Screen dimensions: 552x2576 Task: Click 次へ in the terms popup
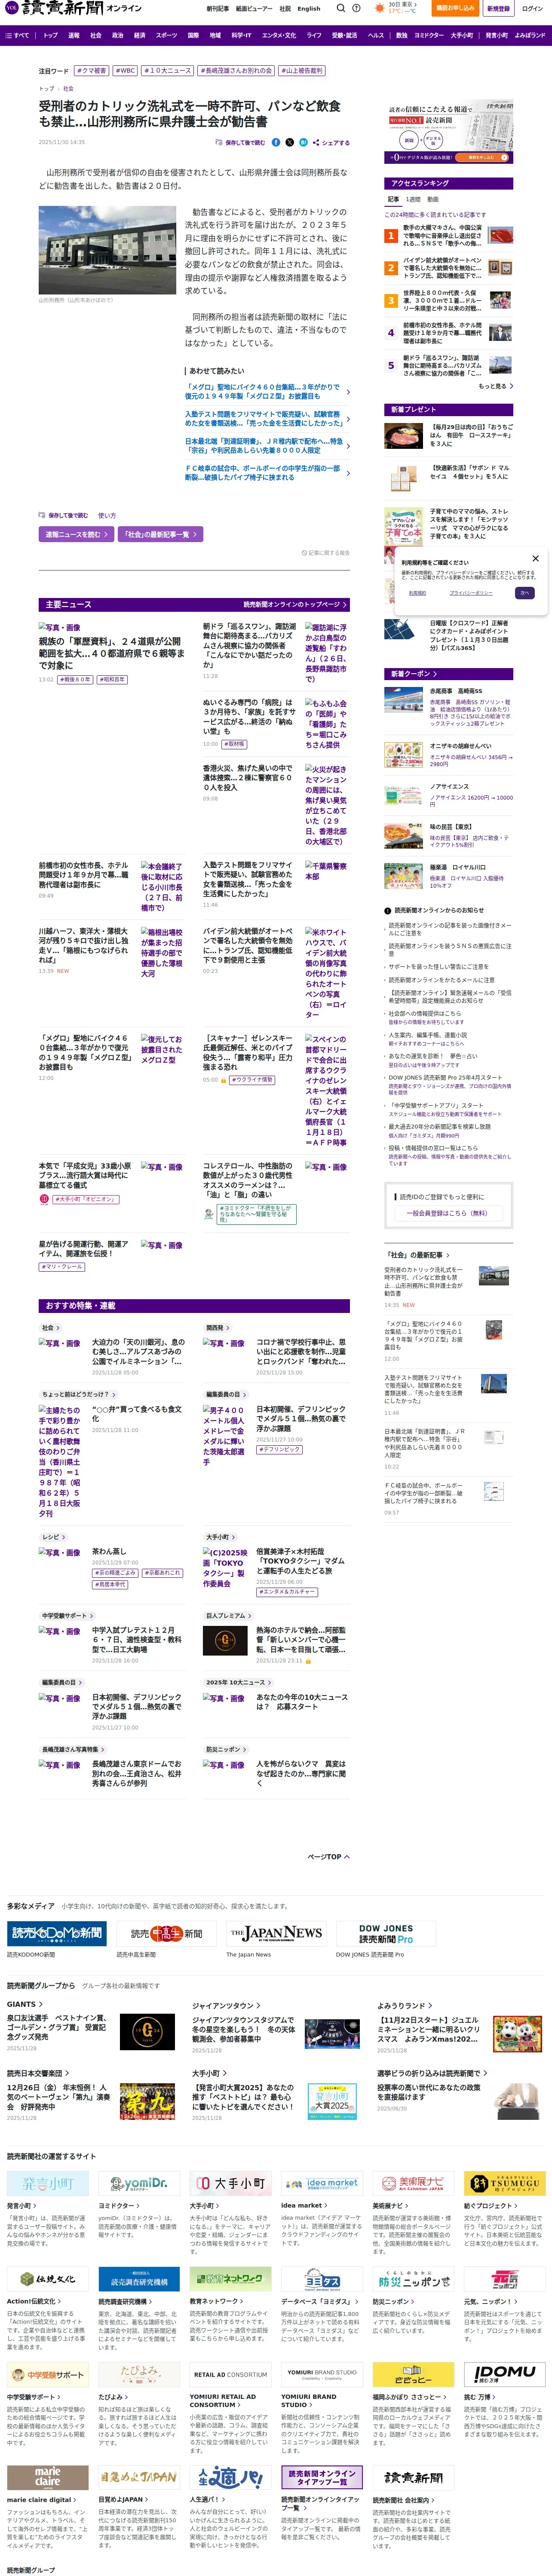pyautogui.click(x=525, y=593)
